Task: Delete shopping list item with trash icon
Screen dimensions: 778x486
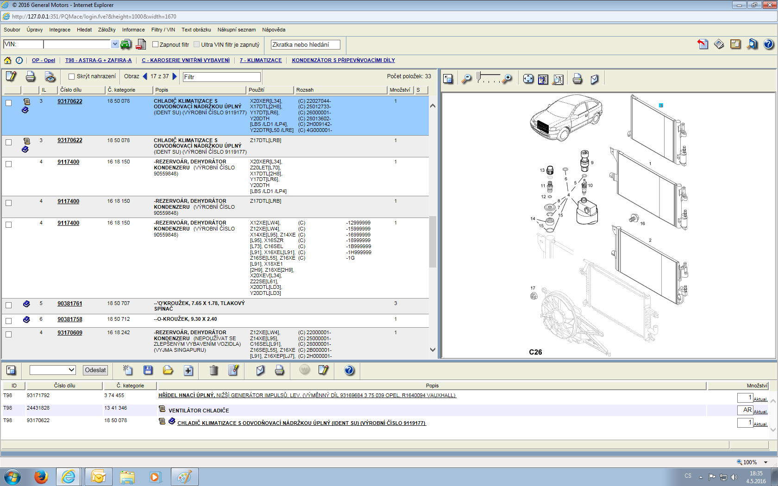Action: [213, 370]
